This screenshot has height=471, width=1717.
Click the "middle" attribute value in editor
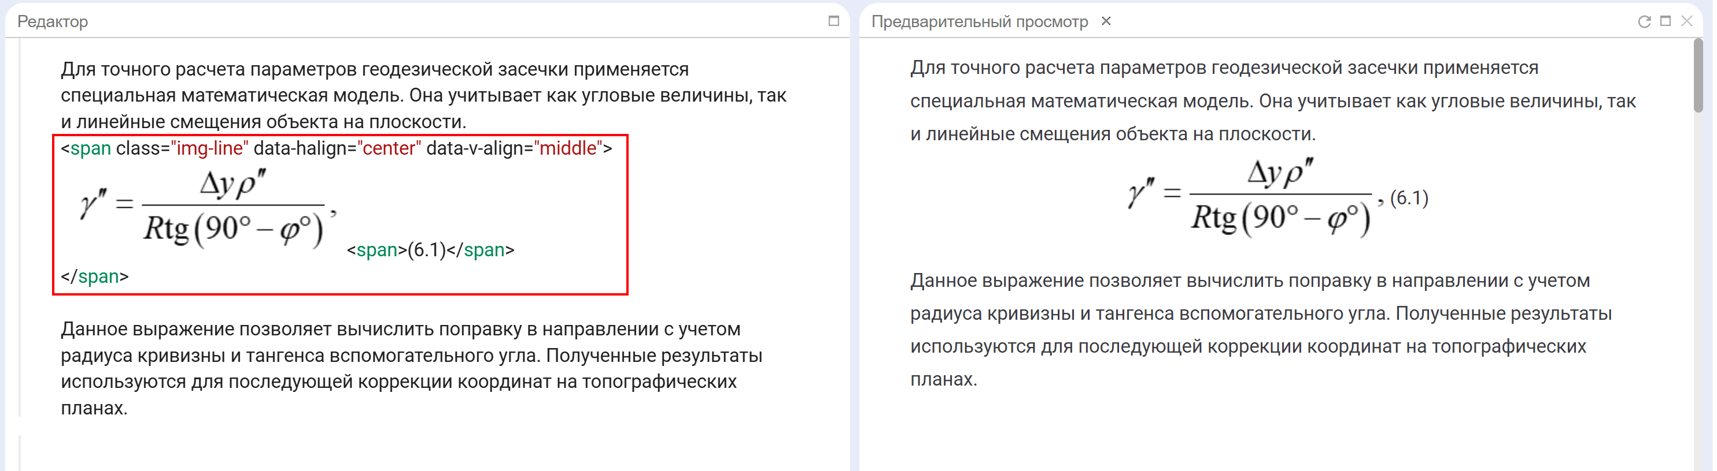(x=568, y=148)
